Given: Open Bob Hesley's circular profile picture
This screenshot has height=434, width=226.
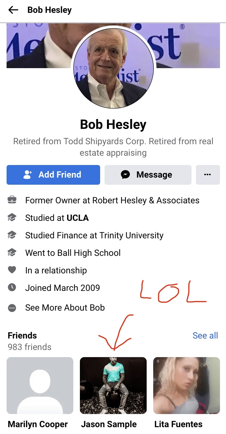Looking at the screenshot, I should click(114, 68).
